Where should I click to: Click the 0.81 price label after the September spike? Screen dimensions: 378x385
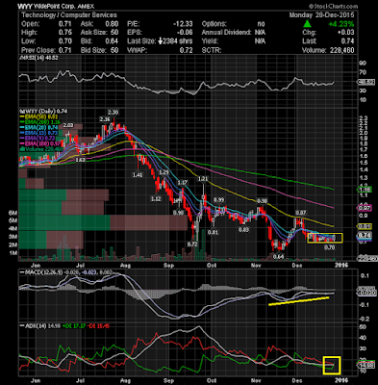coord(213,232)
